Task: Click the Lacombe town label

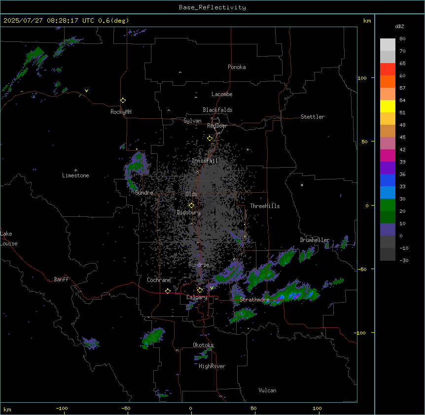Action: pos(222,94)
